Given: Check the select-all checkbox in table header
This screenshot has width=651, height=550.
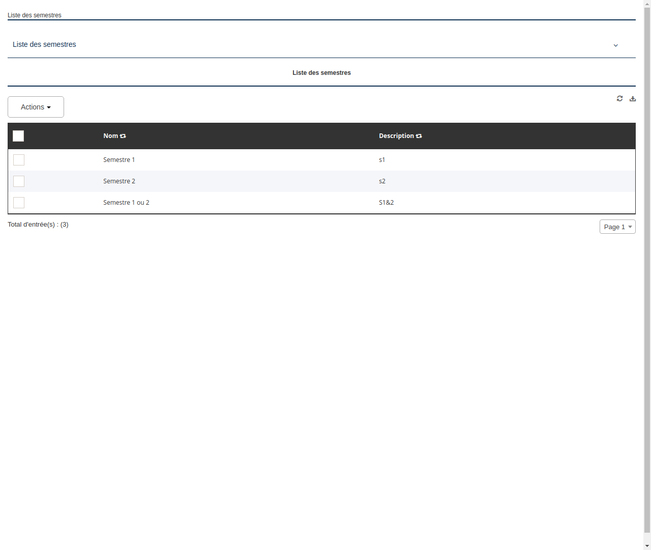Looking at the screenshot, I should tap(18, 136).
